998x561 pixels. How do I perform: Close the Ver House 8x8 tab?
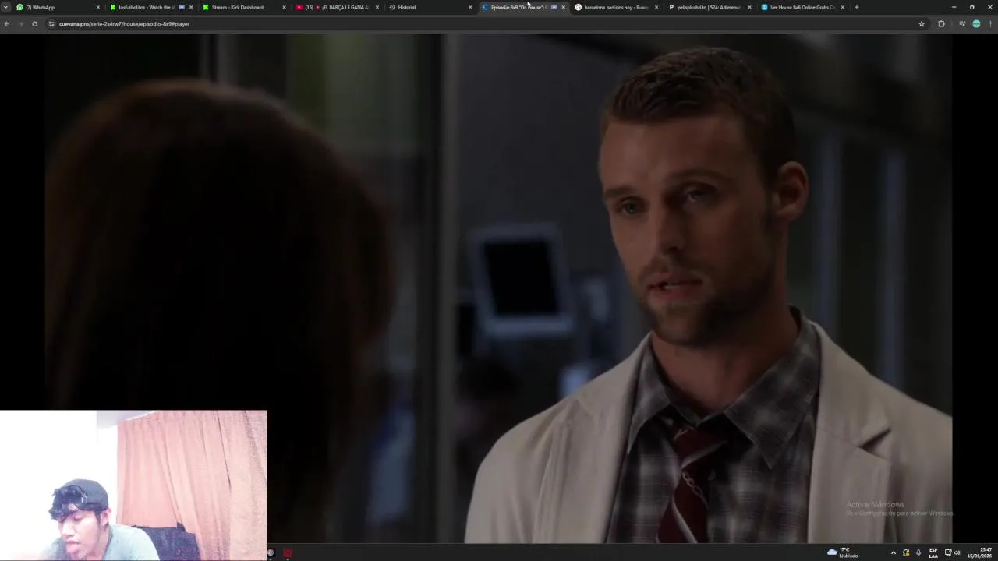pos(842,7)
